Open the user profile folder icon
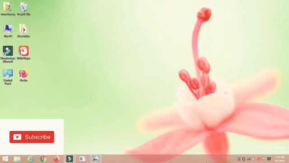 pyautogui.click(x=8, y=9)
